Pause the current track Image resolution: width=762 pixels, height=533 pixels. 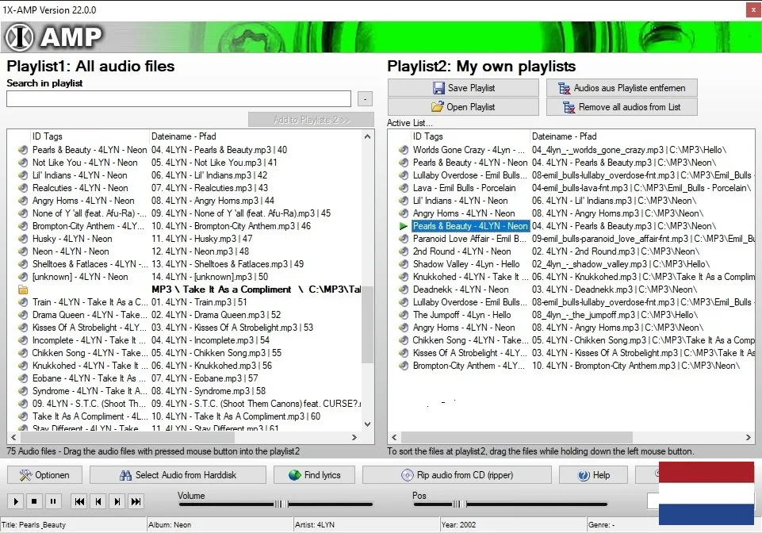tap(52, 501)
